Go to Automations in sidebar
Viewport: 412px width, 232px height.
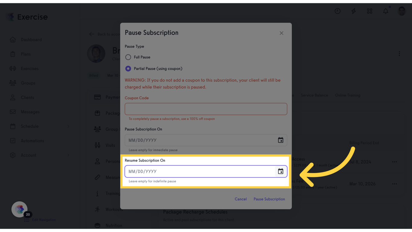click(x=32, y=141)
